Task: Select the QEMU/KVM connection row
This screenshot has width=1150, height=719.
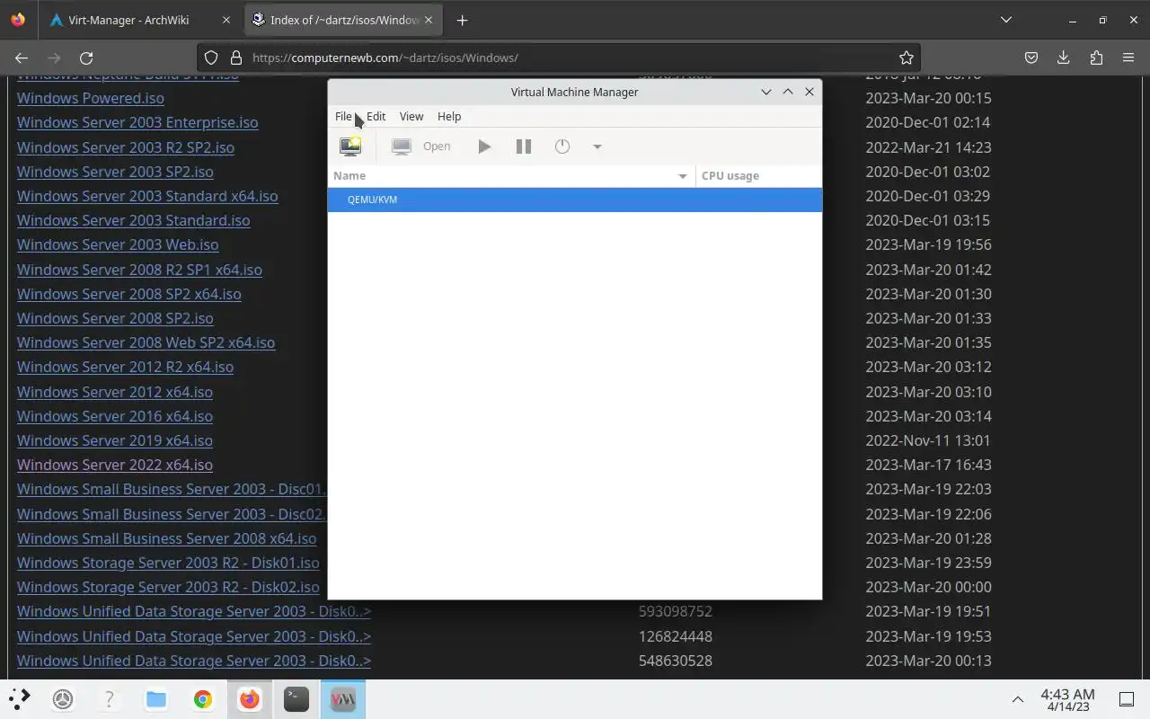Action: click(575, 200)
